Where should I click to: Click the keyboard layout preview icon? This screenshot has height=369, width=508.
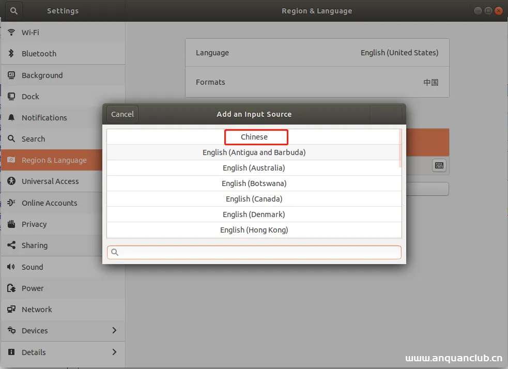coord(439,165)
